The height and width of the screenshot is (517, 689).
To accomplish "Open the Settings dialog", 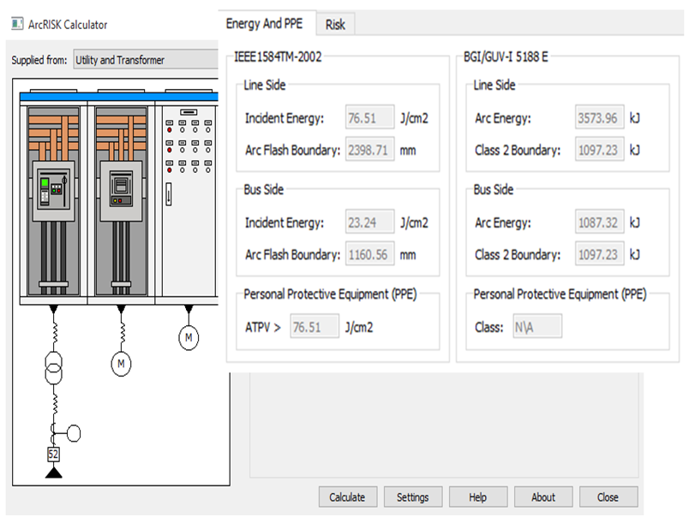I will point(412,497).
